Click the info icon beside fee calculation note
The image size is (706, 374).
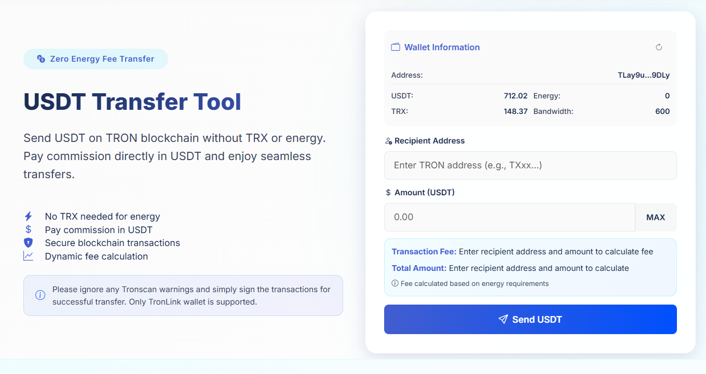pyautogui.click(x=395, y=283)
